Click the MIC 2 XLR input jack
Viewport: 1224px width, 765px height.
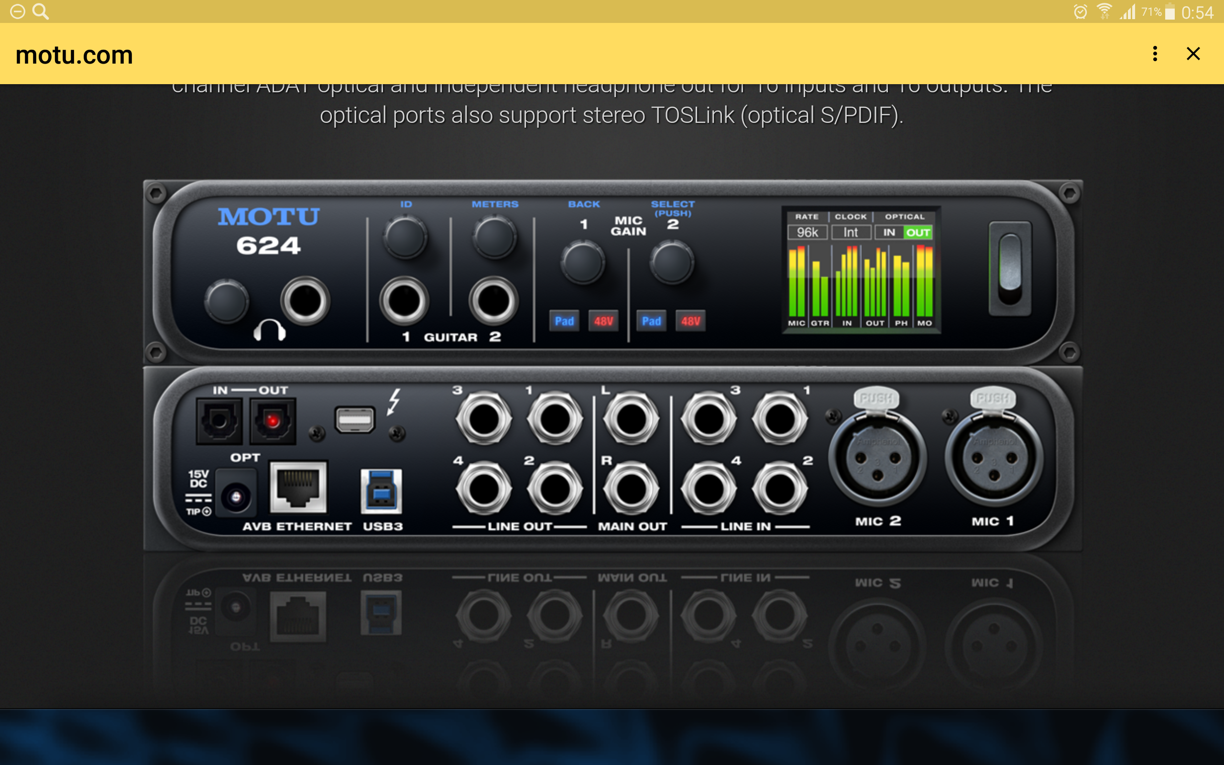[x=877, y=458]
